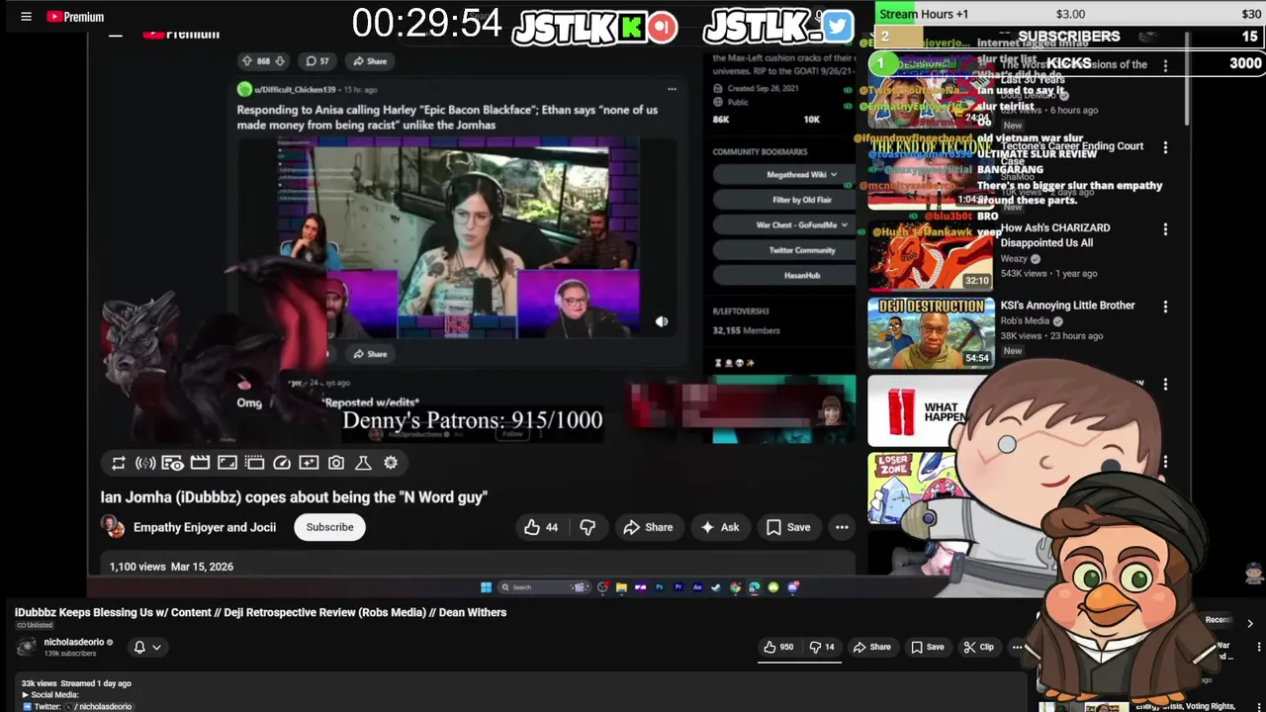Open File Explorer from the taskbar

(x=621, y=587)
